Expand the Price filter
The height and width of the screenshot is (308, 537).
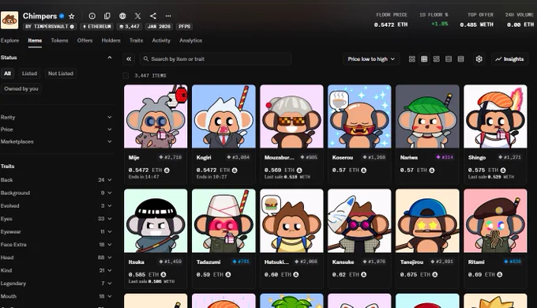click(57, 130)
